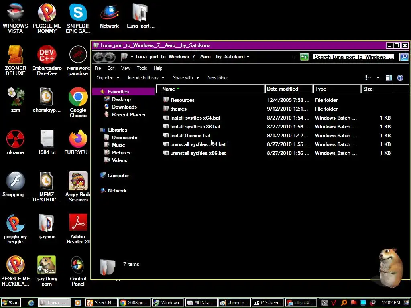Open Explorer help question mark icon
The width and height of the screenshot is (411, 308).
coord(400,78)
